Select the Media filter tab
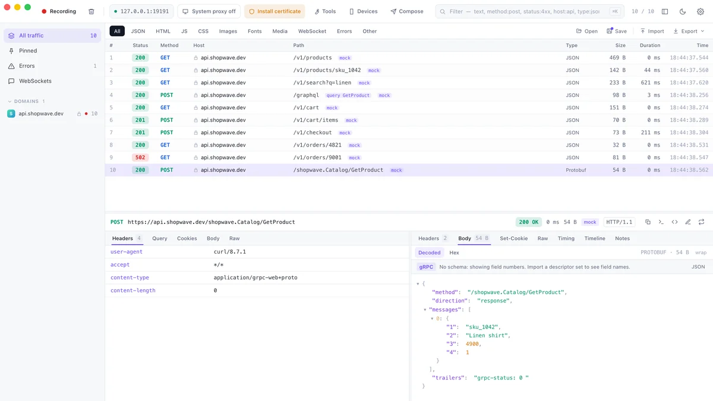The height and width of the screenshot is (401, 713). pos(280,31)
